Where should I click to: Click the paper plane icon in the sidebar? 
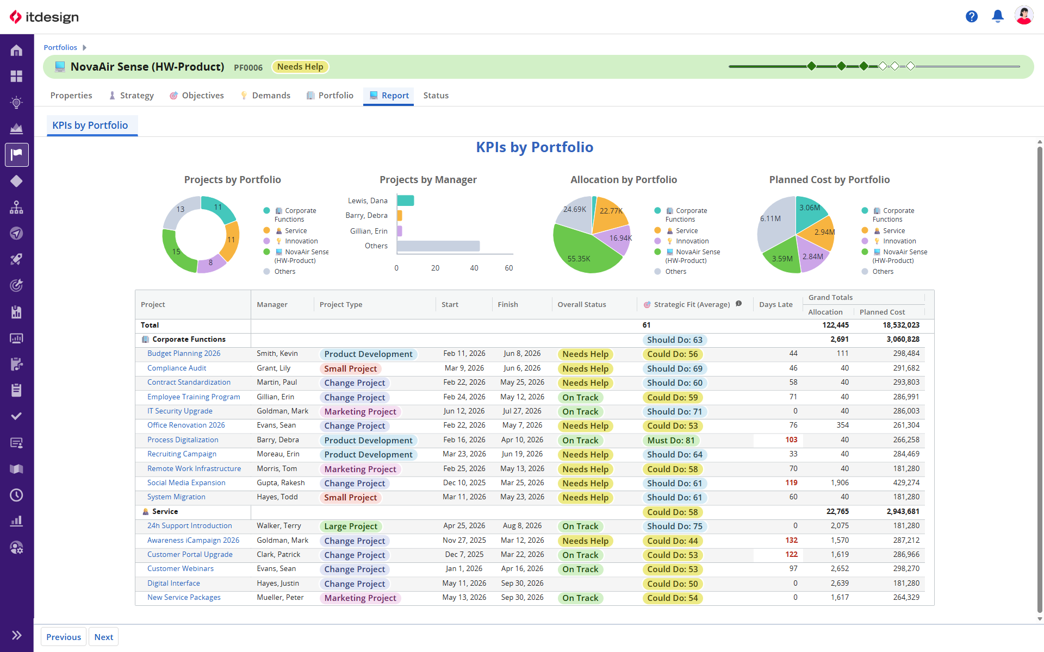pyautogui.click(x=16, y=233)
